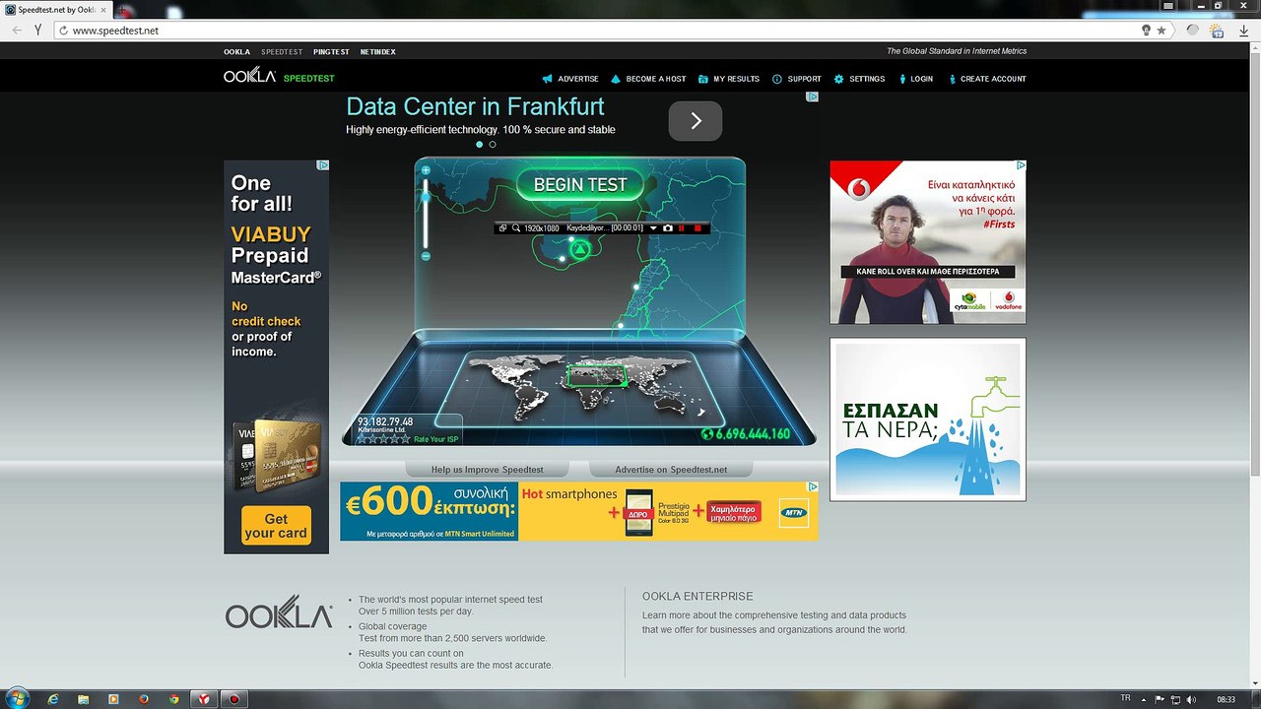Click the red record app in taskbar
This screenshot has width=1261, height=709.
(x=233, y=699)
